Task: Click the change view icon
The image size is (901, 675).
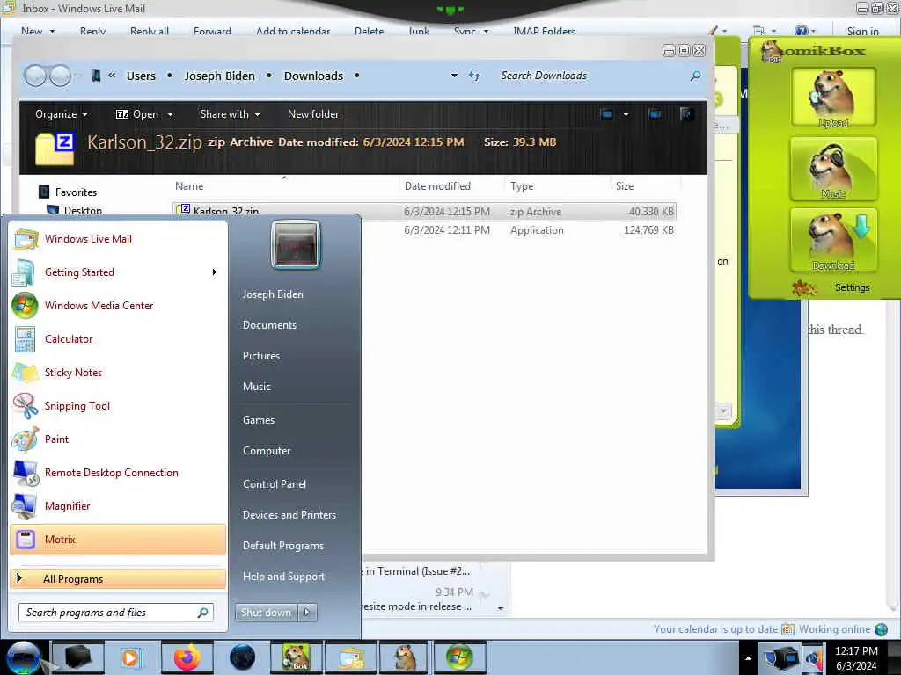Action: [606, 114]
